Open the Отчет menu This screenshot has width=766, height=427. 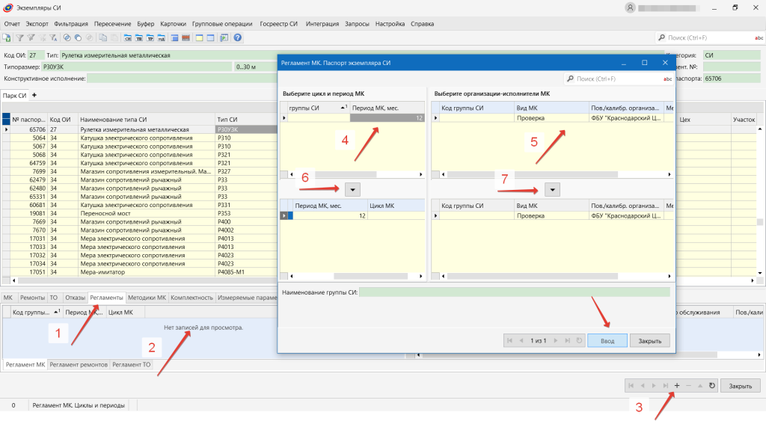click(x=12, y=23)
